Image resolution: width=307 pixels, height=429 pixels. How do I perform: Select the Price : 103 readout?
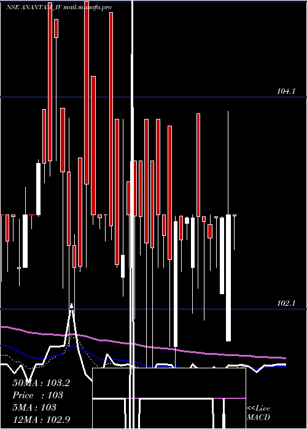[x=38, y=395]
